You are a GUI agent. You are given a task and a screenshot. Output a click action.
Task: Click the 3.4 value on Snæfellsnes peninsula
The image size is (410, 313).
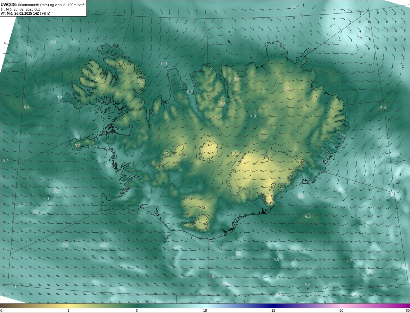[78, 146]
